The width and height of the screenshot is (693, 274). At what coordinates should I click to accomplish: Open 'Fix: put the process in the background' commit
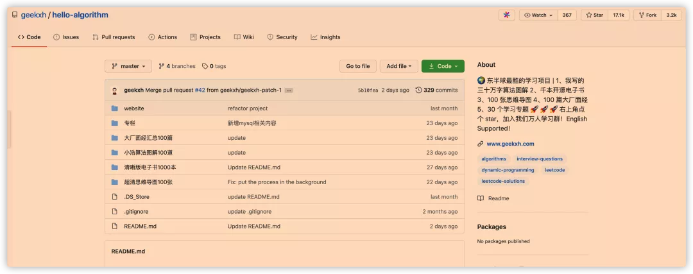[277, 182]
